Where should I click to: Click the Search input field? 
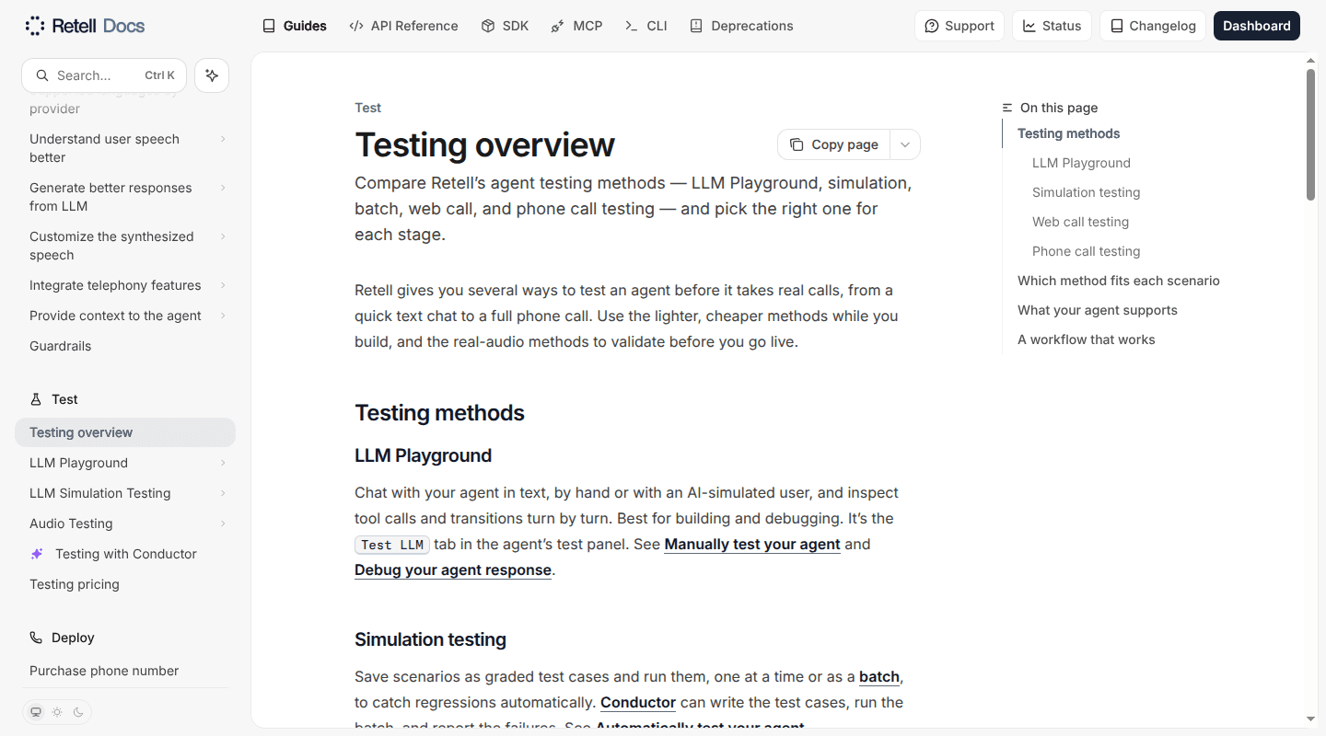point(104,75)
